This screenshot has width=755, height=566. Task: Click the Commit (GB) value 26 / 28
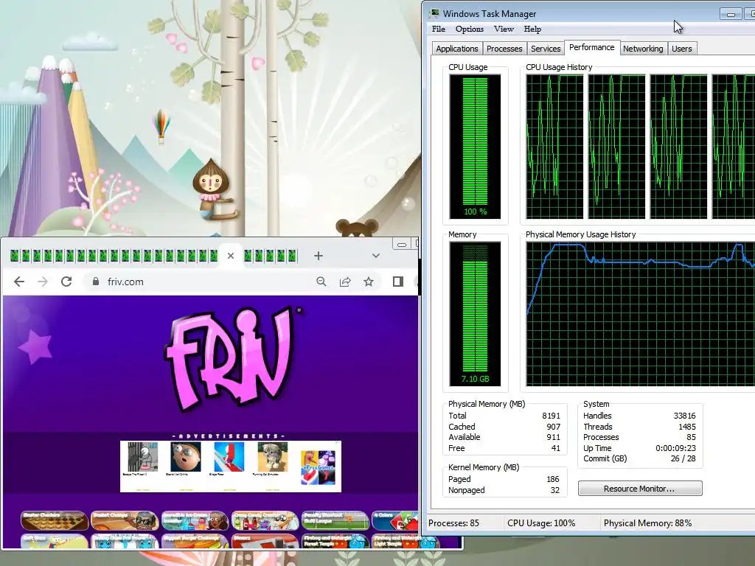683,458
